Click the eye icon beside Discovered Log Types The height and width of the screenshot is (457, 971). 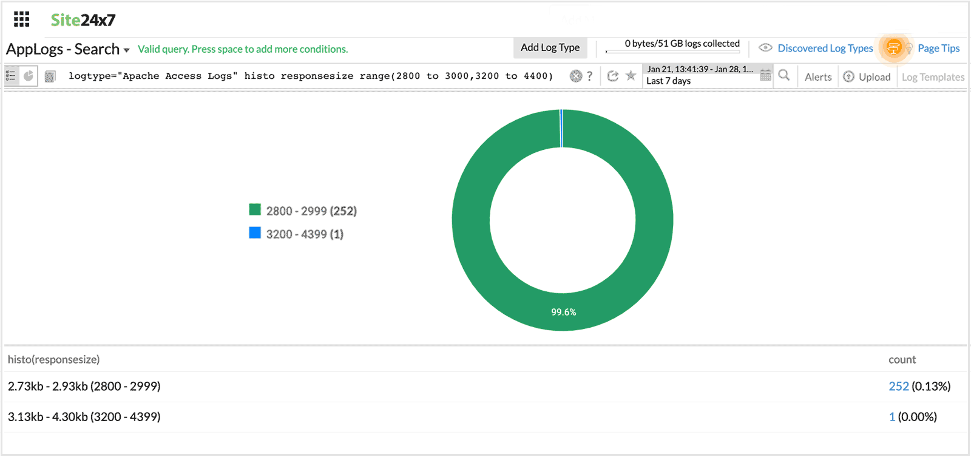point(765,48)
